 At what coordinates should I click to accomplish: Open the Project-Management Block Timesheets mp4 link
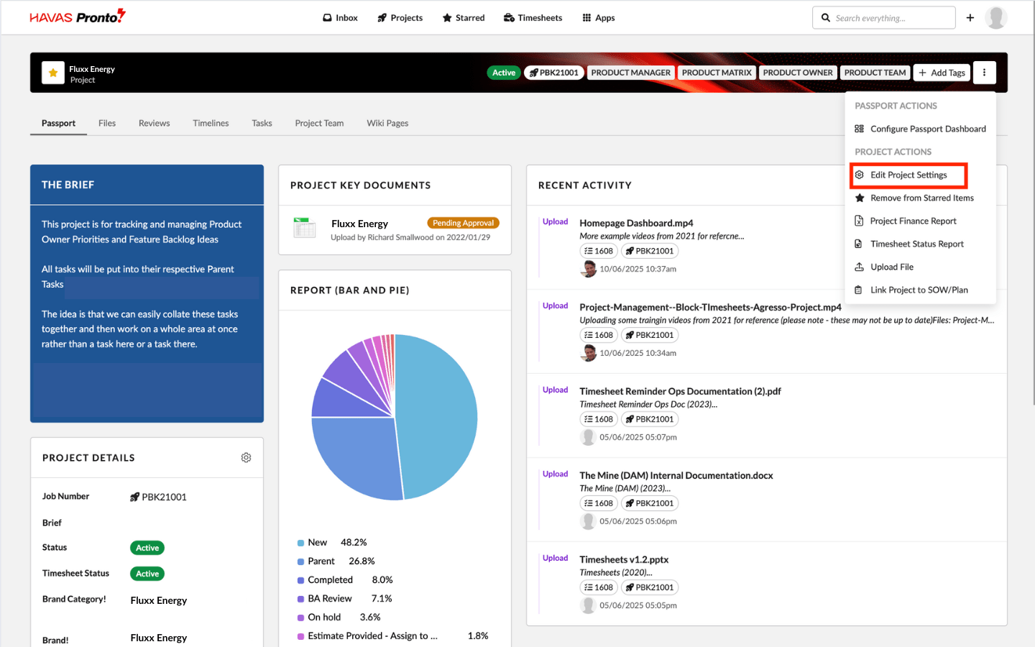(710, 307)
